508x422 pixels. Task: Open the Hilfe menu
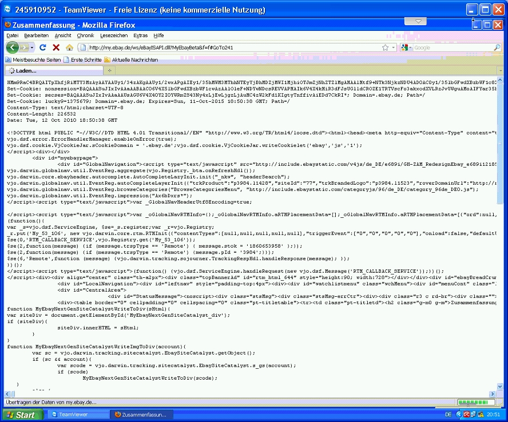158,35
